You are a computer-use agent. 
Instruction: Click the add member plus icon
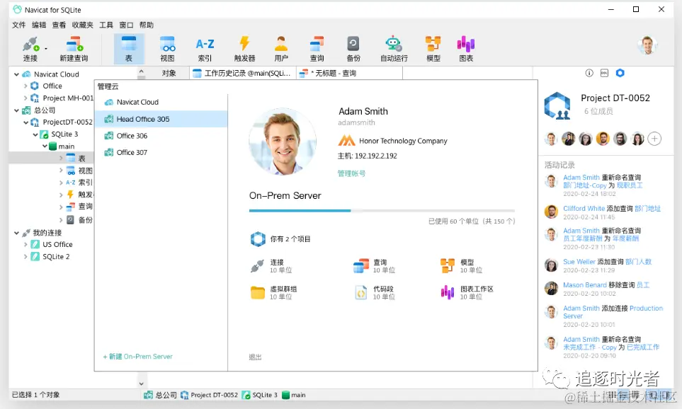coord(654,139)
